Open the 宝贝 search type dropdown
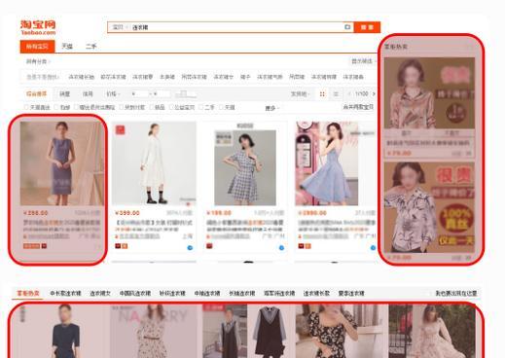505x358 pixels. coord(120,27)
